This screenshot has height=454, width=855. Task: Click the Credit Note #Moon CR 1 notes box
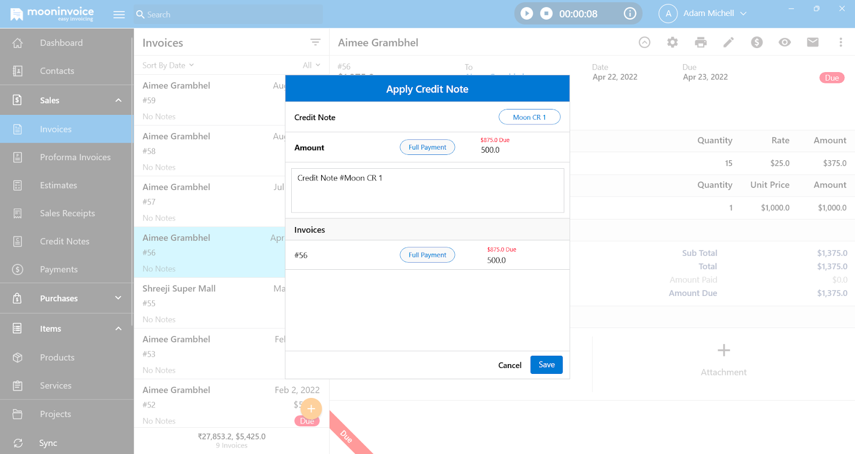(x=428, y=191)
